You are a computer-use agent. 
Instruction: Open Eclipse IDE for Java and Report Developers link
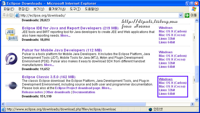[70, 28]
